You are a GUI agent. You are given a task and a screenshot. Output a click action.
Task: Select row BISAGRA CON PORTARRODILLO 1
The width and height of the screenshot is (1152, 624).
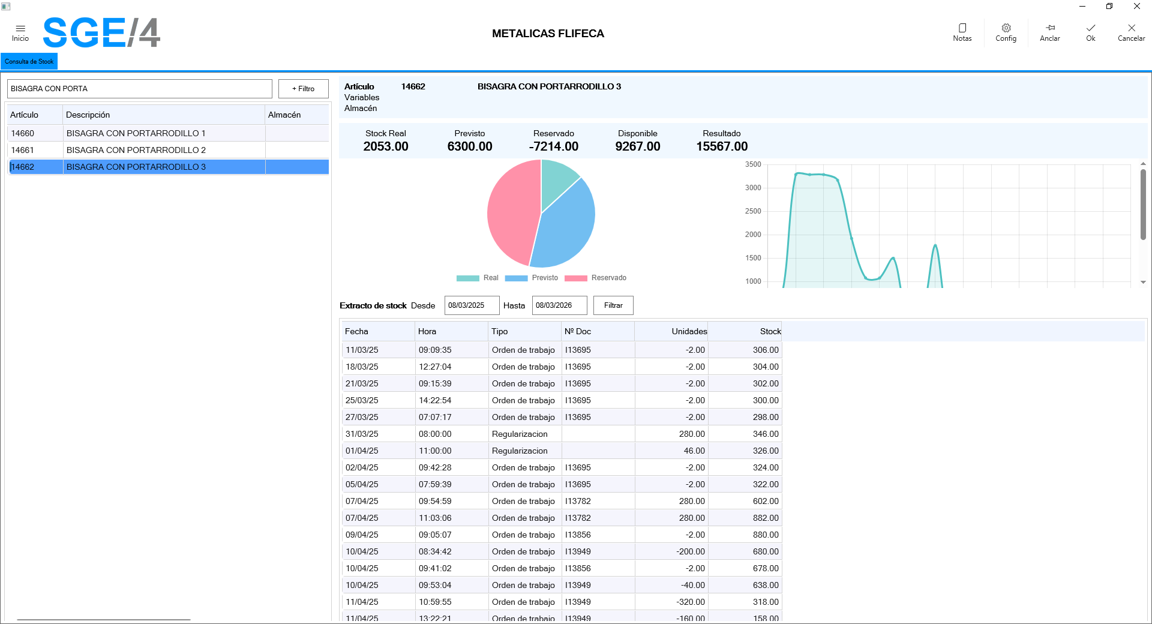tap(136, 133)
